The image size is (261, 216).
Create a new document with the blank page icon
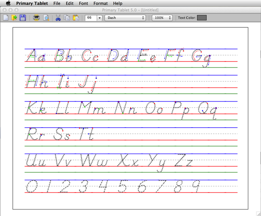pos(6,18)
